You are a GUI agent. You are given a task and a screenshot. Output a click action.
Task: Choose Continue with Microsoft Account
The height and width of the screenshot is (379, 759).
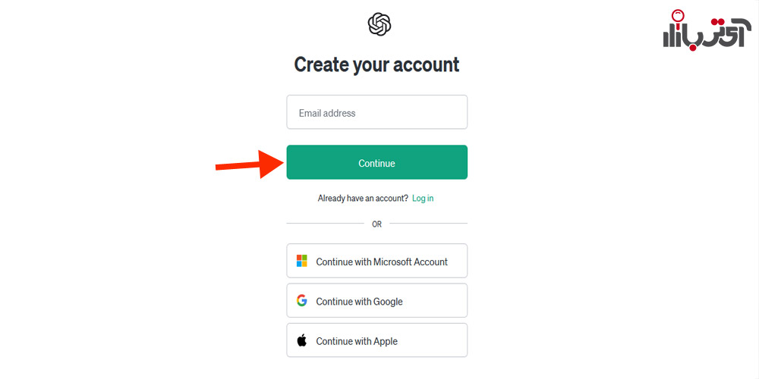pyautogui.click(x=377, y=261)
